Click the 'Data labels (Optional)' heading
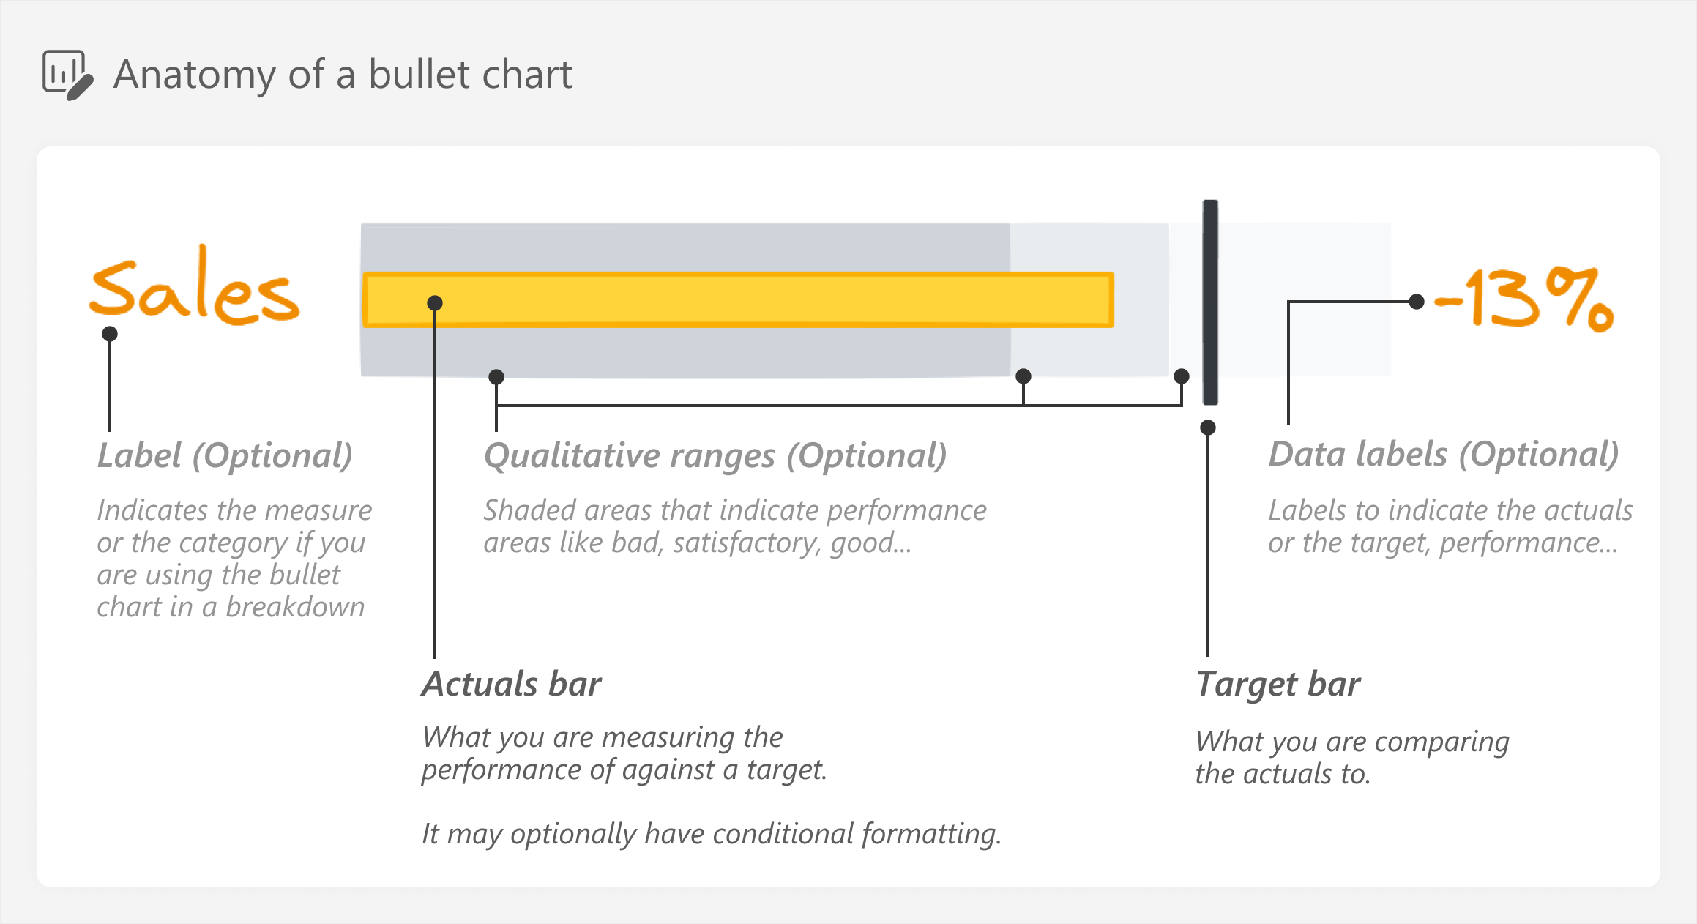Viewport: 1697px width, 924px height. pyautogui.click(x=1444, y=454)
